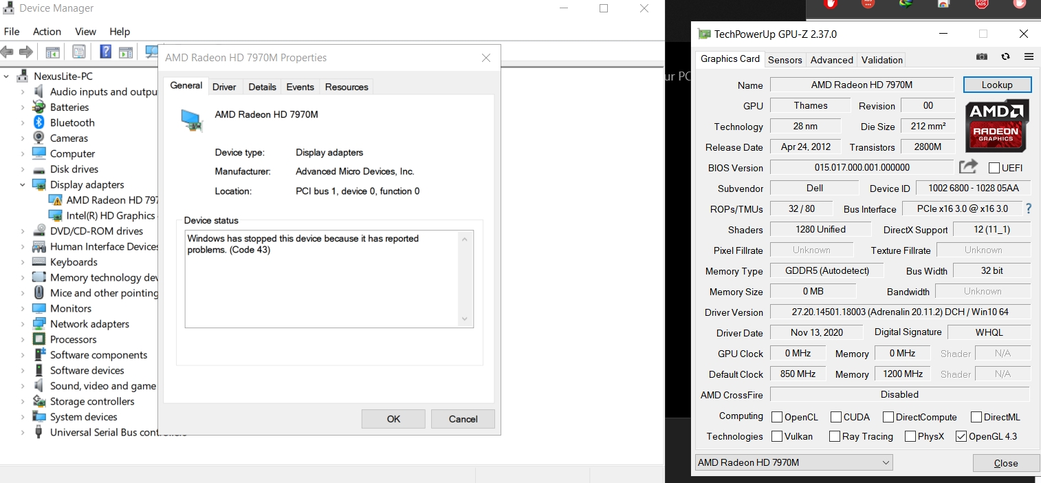Click the Network adapters icon in tree
Viewport: 1041px width, 483px height.
pos(39,324)
